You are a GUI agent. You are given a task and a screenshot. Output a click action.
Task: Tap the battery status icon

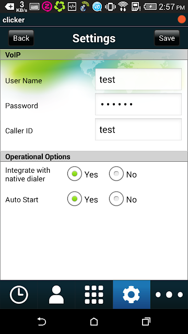click(x=150, y=7)
